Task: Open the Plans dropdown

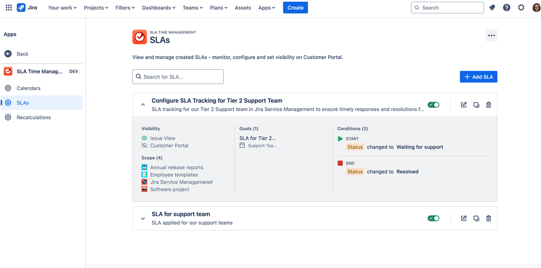Action: click(219, 8)
